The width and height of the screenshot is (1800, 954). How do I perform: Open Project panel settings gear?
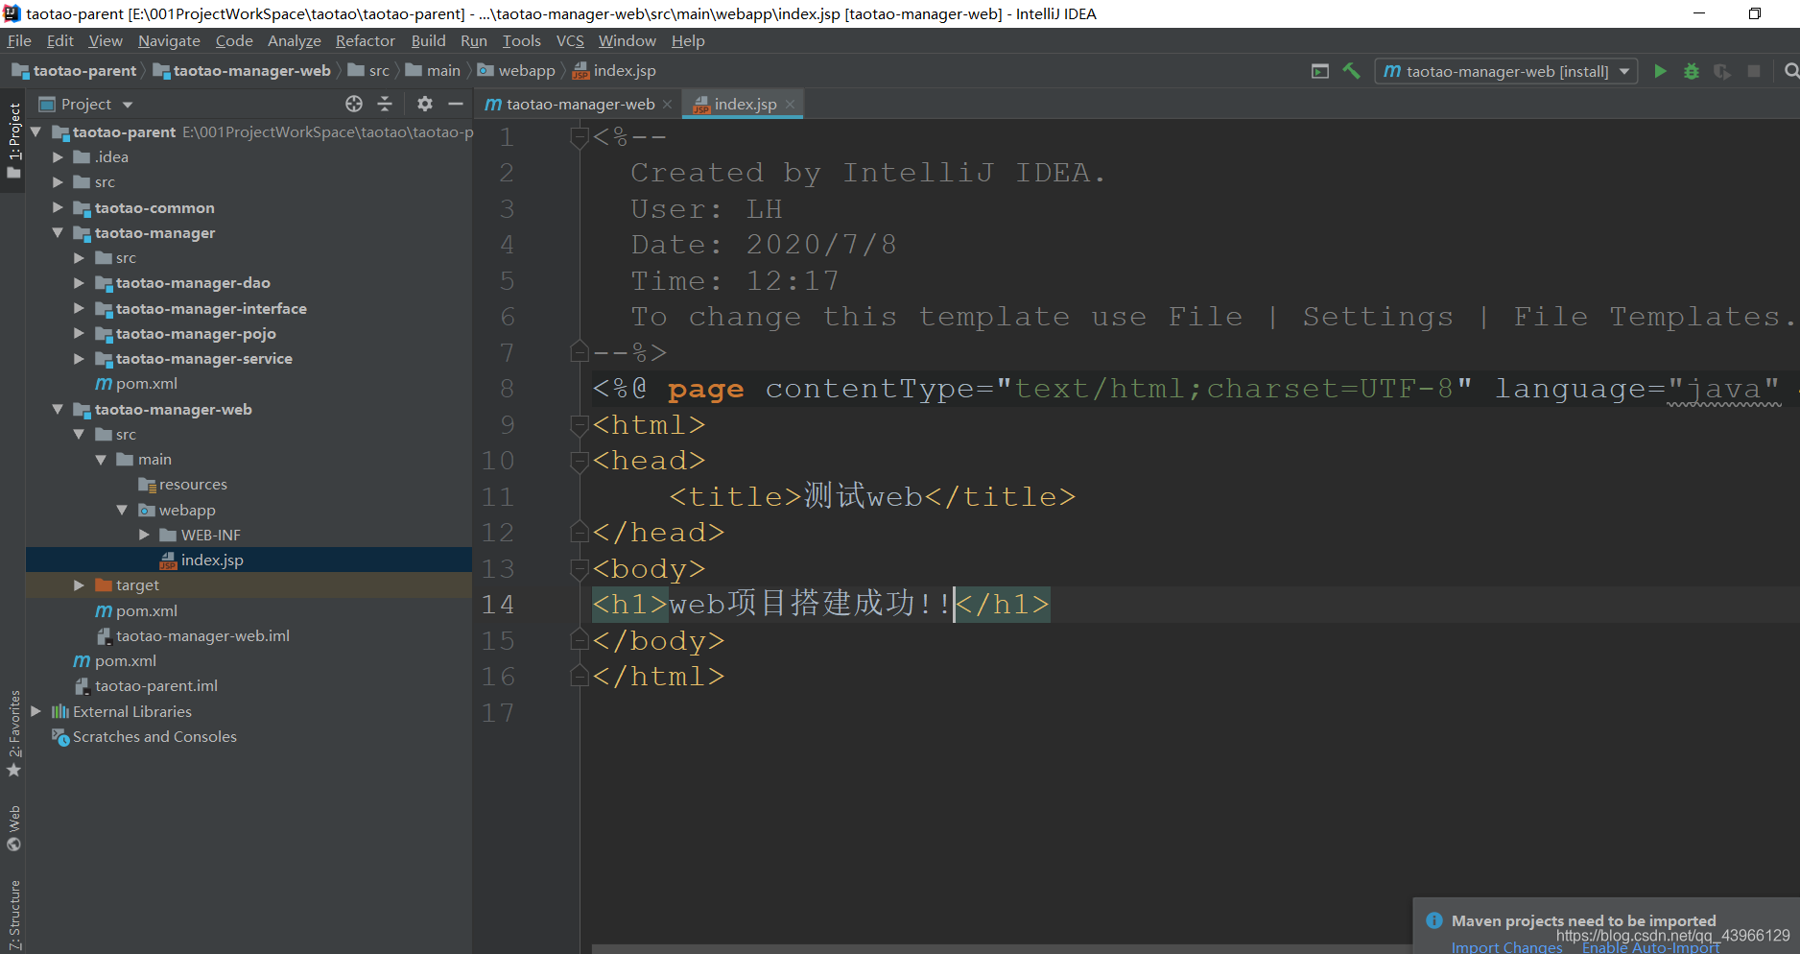(x=425, y=104)
